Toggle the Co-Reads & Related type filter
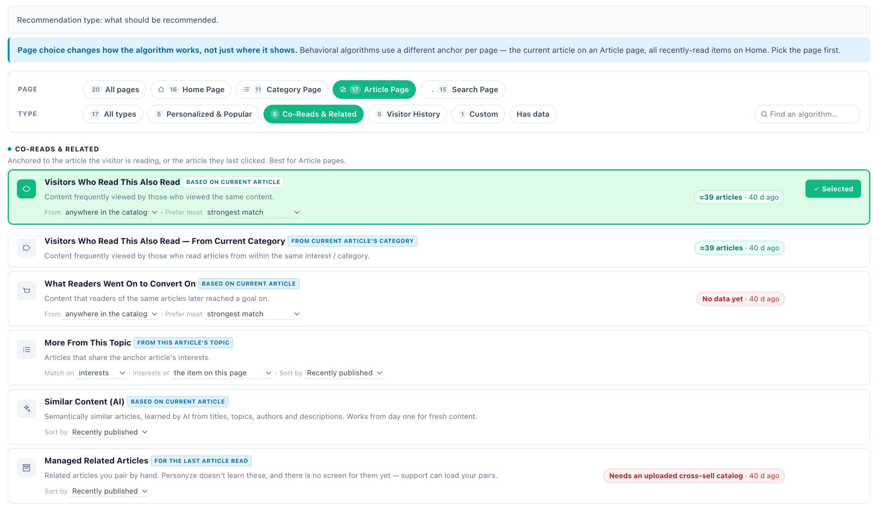Viewport: 878px width, 508px height. [x=313, y=114]
